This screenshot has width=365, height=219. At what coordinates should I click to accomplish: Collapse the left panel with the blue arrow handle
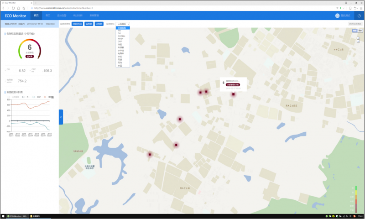[x=61, y=117]
